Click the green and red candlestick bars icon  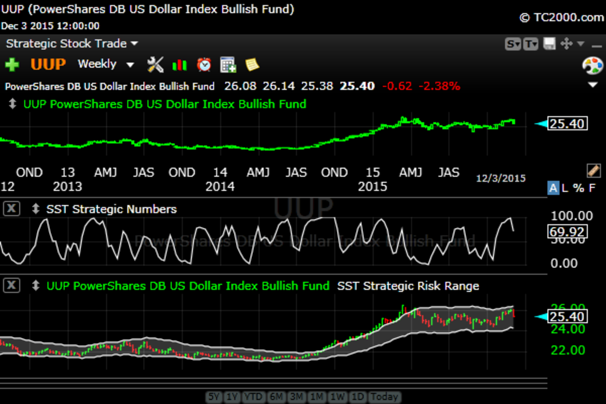click(179, 65)
